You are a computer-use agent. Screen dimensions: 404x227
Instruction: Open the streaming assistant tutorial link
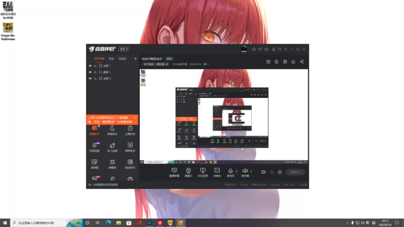coord(105,185)
